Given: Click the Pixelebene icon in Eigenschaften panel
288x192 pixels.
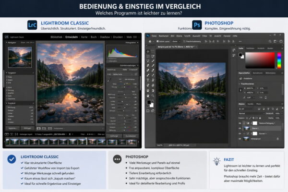Looking at the screenshot, I should pos(240,78).
